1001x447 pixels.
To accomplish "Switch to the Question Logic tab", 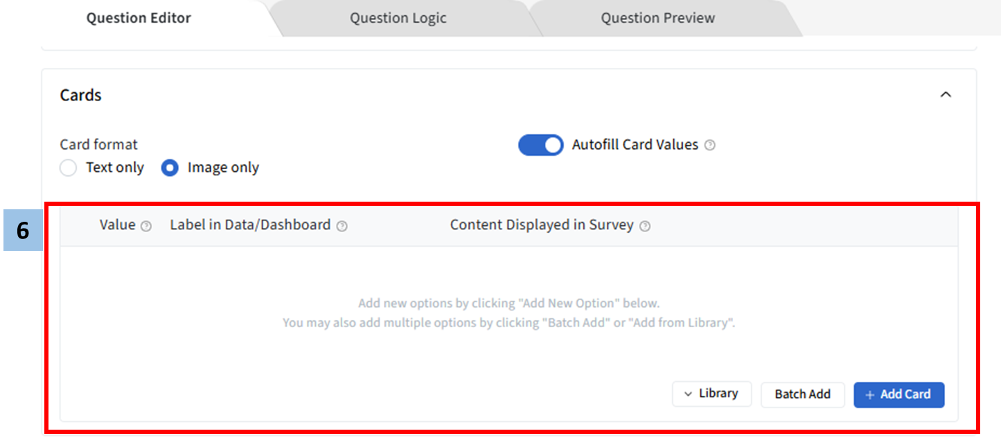I will [x=398, y=18].
